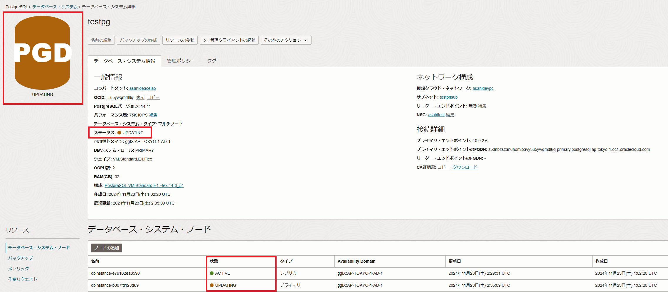The image size is (668, 292).
Task: Open the PostgreSQL.VM.Standard.E4.Flex-14-0_51 configuration link
Action: tap(144, 185)
